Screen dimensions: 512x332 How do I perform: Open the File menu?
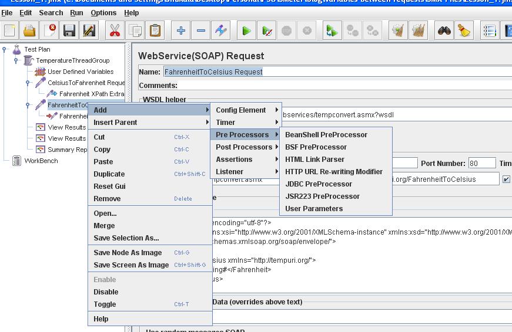pos(7,13)
